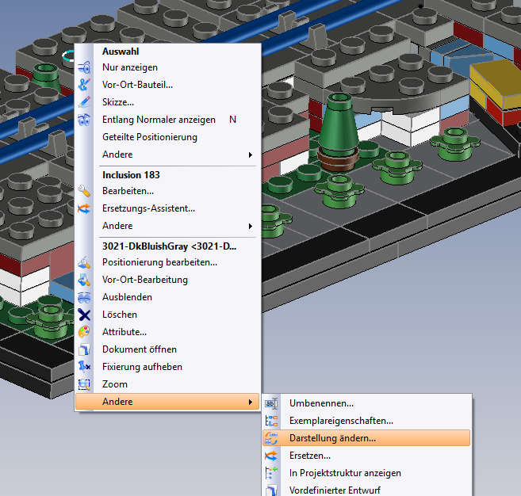521x496 pixels.
Task: Click the Exemplareigenschaften icon
Action: tap(271, 421)
